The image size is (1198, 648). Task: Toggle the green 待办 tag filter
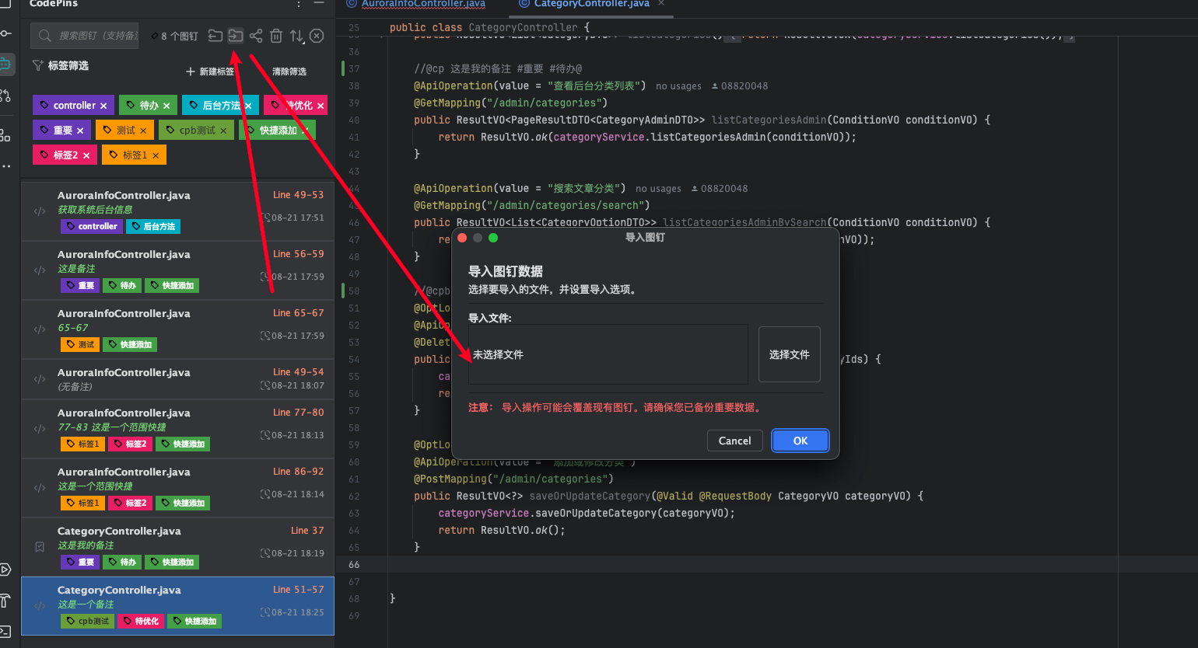148,106
